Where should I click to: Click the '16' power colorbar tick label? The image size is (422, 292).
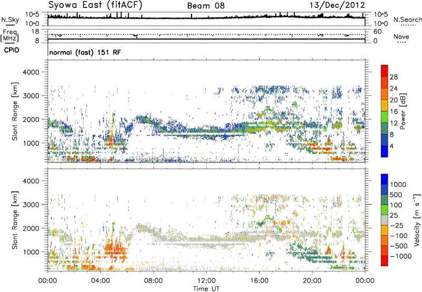click(x=394, y=112)
